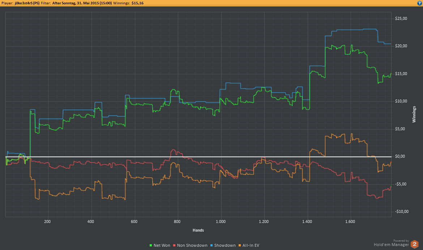Click the 1.600 hands x-axis label
423x250 pixels.
[x=350, y=222]
